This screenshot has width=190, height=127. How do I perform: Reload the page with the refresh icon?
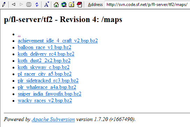37,5
